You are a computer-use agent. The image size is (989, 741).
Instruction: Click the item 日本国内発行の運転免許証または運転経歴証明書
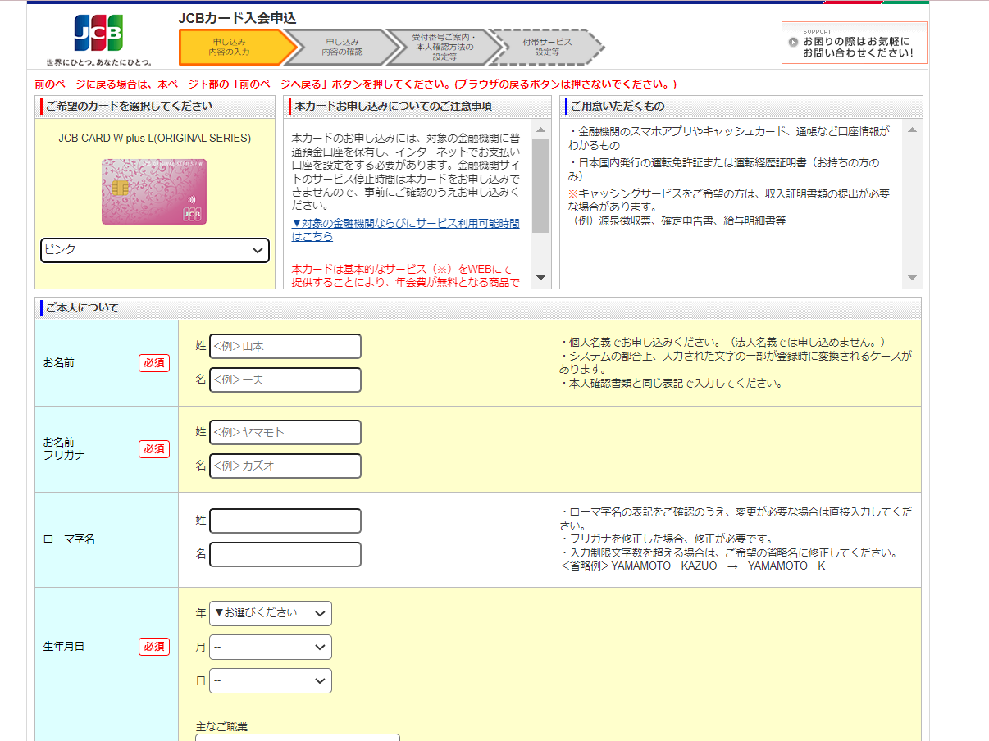click(723, 169)
